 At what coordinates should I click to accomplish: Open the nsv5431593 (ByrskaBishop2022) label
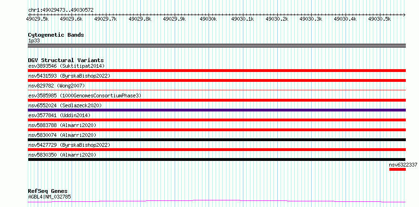pos(69,76)
